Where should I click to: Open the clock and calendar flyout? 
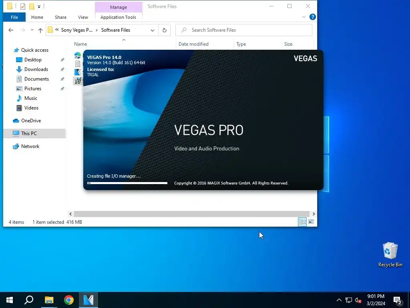tap(376, 300)
